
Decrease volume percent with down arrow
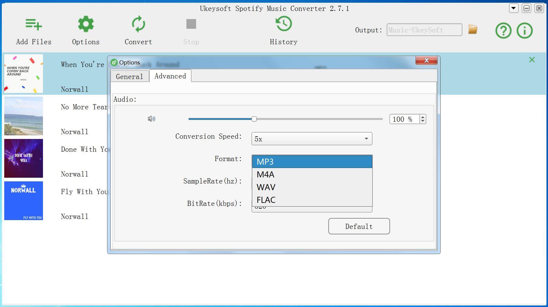click(423, 121)
